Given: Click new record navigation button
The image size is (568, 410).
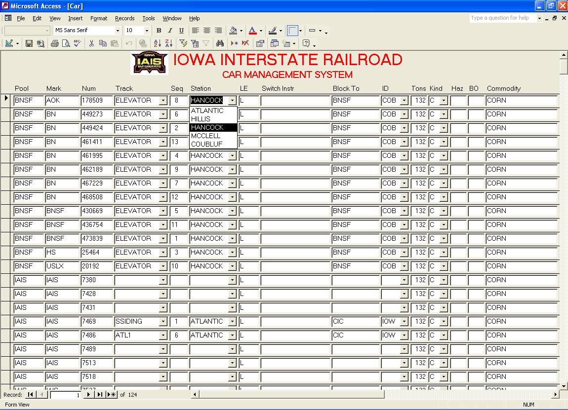Looking at the screenshot, I should pos(112,394).
